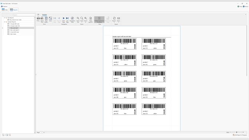249x140 pixels.
Task: Click the first barcode label priced $10.00
Action: 124,44
